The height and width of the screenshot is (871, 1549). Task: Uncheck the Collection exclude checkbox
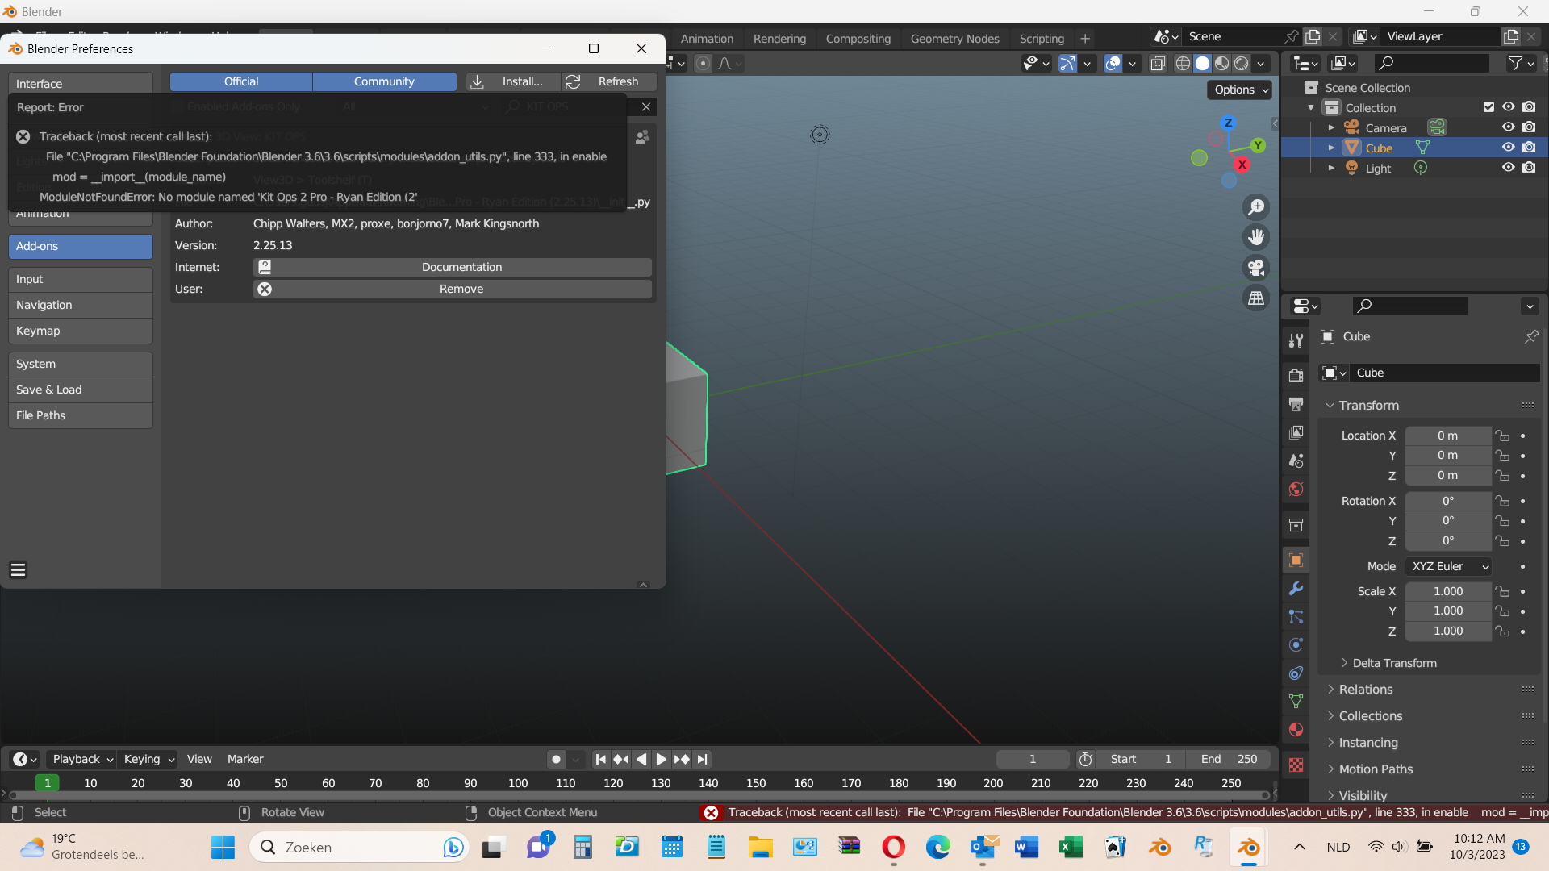1488,107
